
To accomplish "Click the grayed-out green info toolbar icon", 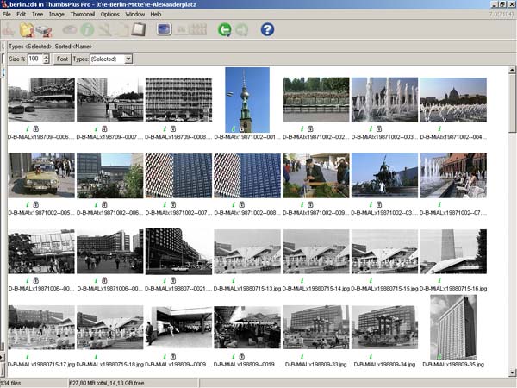I will (x=87, y=30).
